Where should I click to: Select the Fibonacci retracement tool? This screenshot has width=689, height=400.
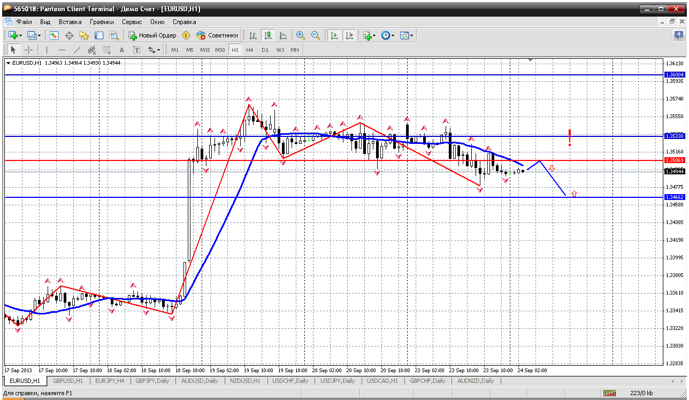click(106, 50)
